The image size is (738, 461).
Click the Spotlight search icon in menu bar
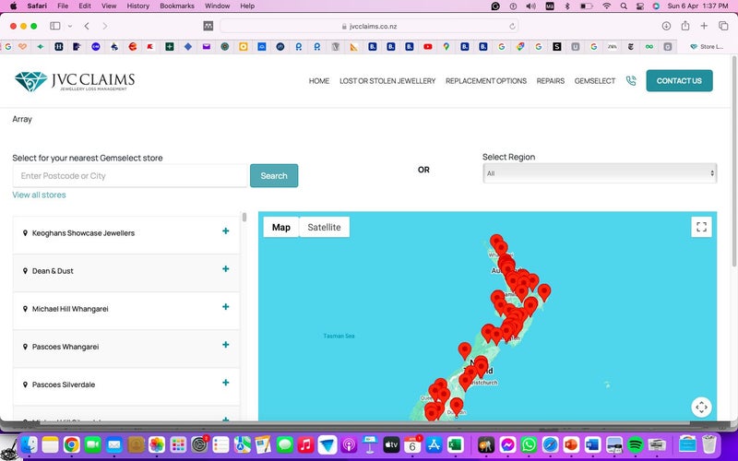point(624,6)
